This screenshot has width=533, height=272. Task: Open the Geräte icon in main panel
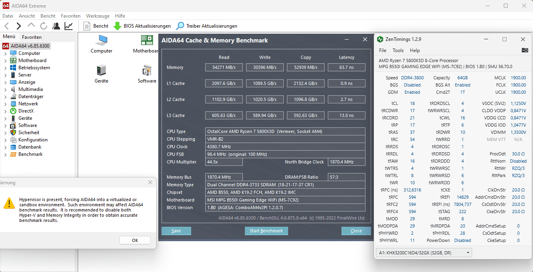pyautogui.click(x=101, y=74)
